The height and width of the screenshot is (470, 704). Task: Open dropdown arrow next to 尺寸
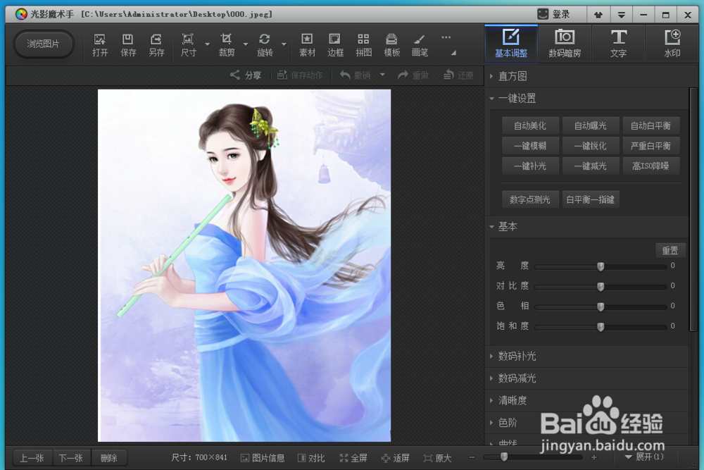[208, 44]
